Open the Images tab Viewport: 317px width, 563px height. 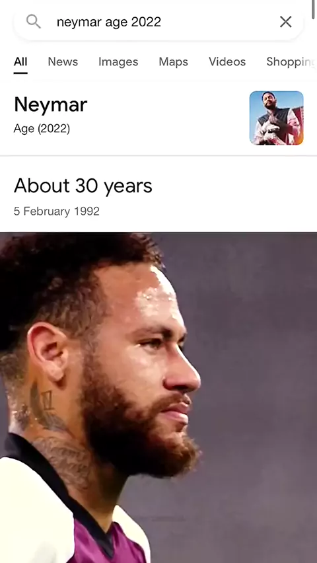[118, 61]
